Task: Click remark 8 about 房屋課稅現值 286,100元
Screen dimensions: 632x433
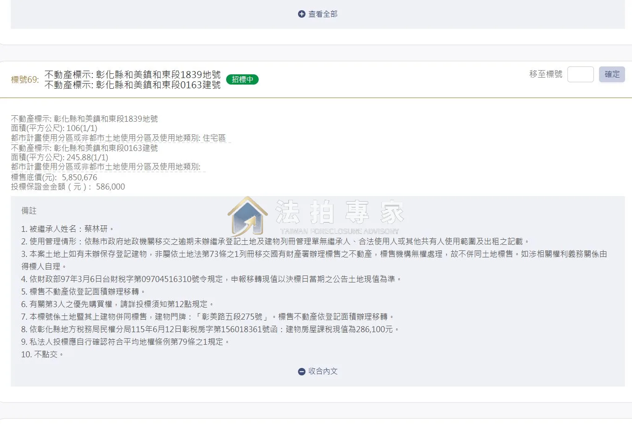Action: pos(211,329)
